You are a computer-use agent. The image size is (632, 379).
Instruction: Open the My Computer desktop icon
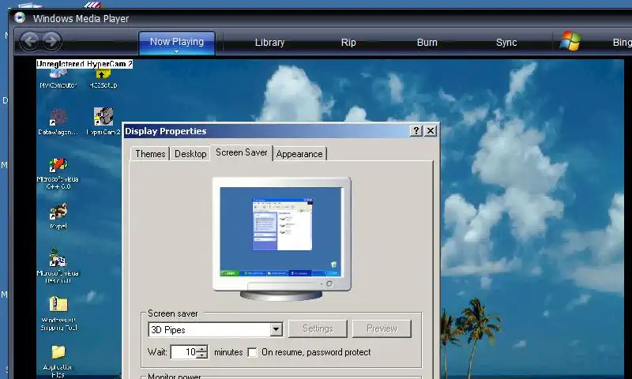58,77
